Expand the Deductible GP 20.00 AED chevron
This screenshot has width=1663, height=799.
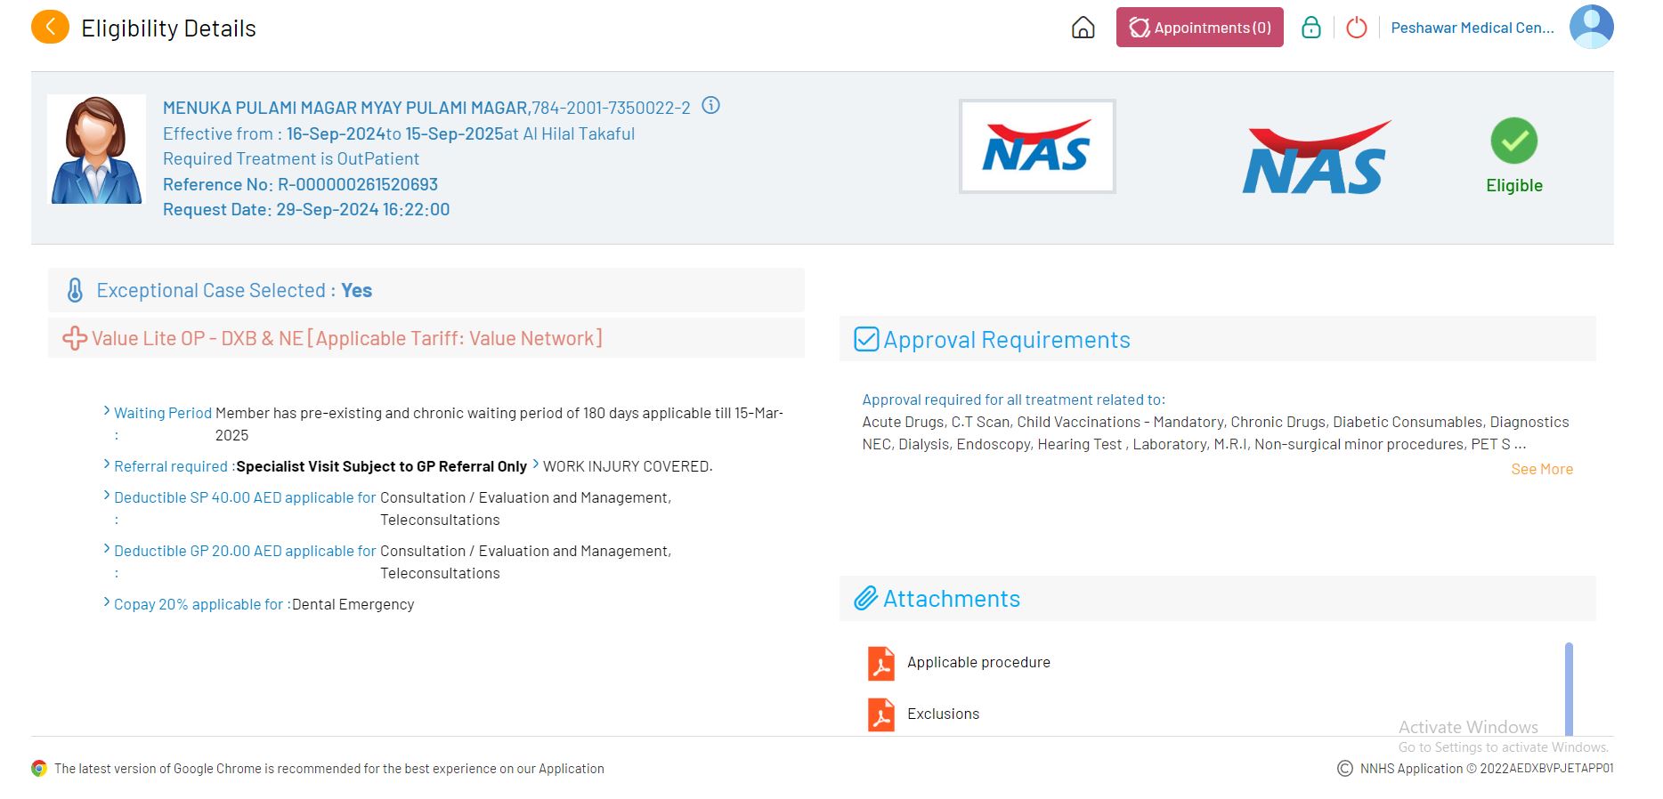point(107,549)
